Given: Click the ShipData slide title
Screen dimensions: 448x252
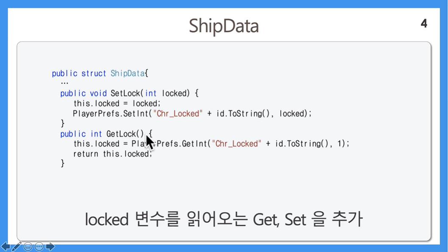Looking at the screenshot, I should coord(224,26).
